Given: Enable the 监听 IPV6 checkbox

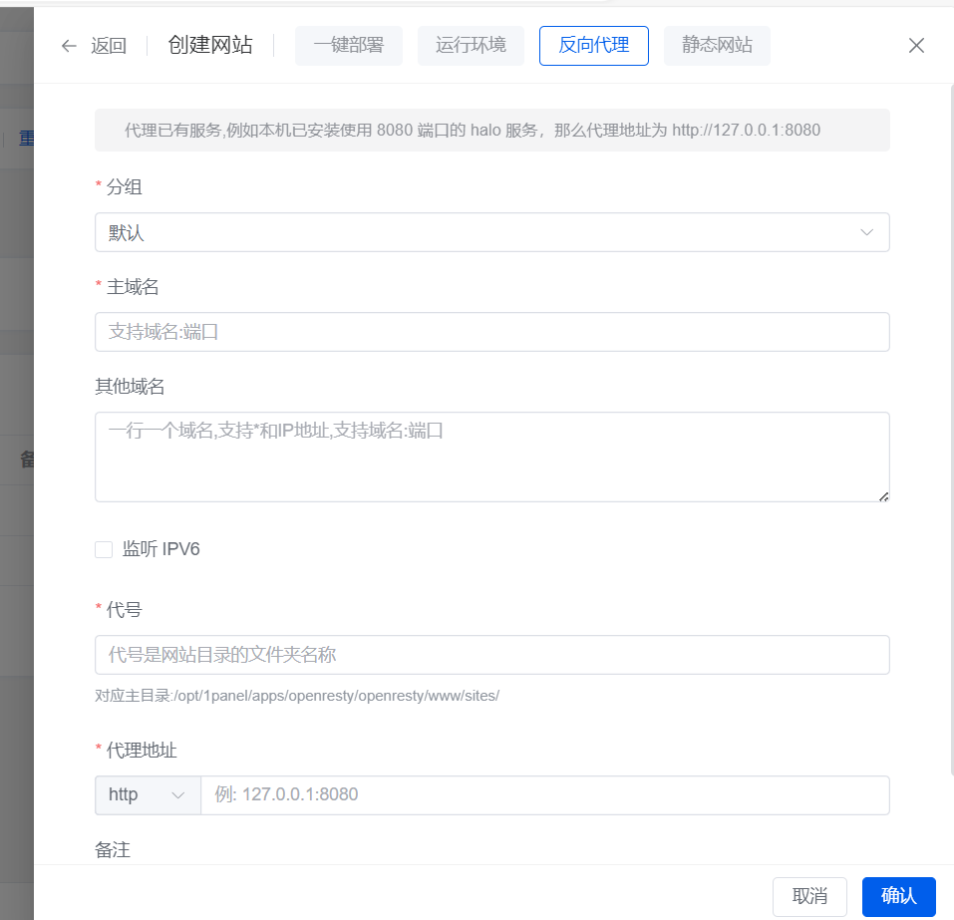Looking at the screenshot, I should tap(104, 549).
